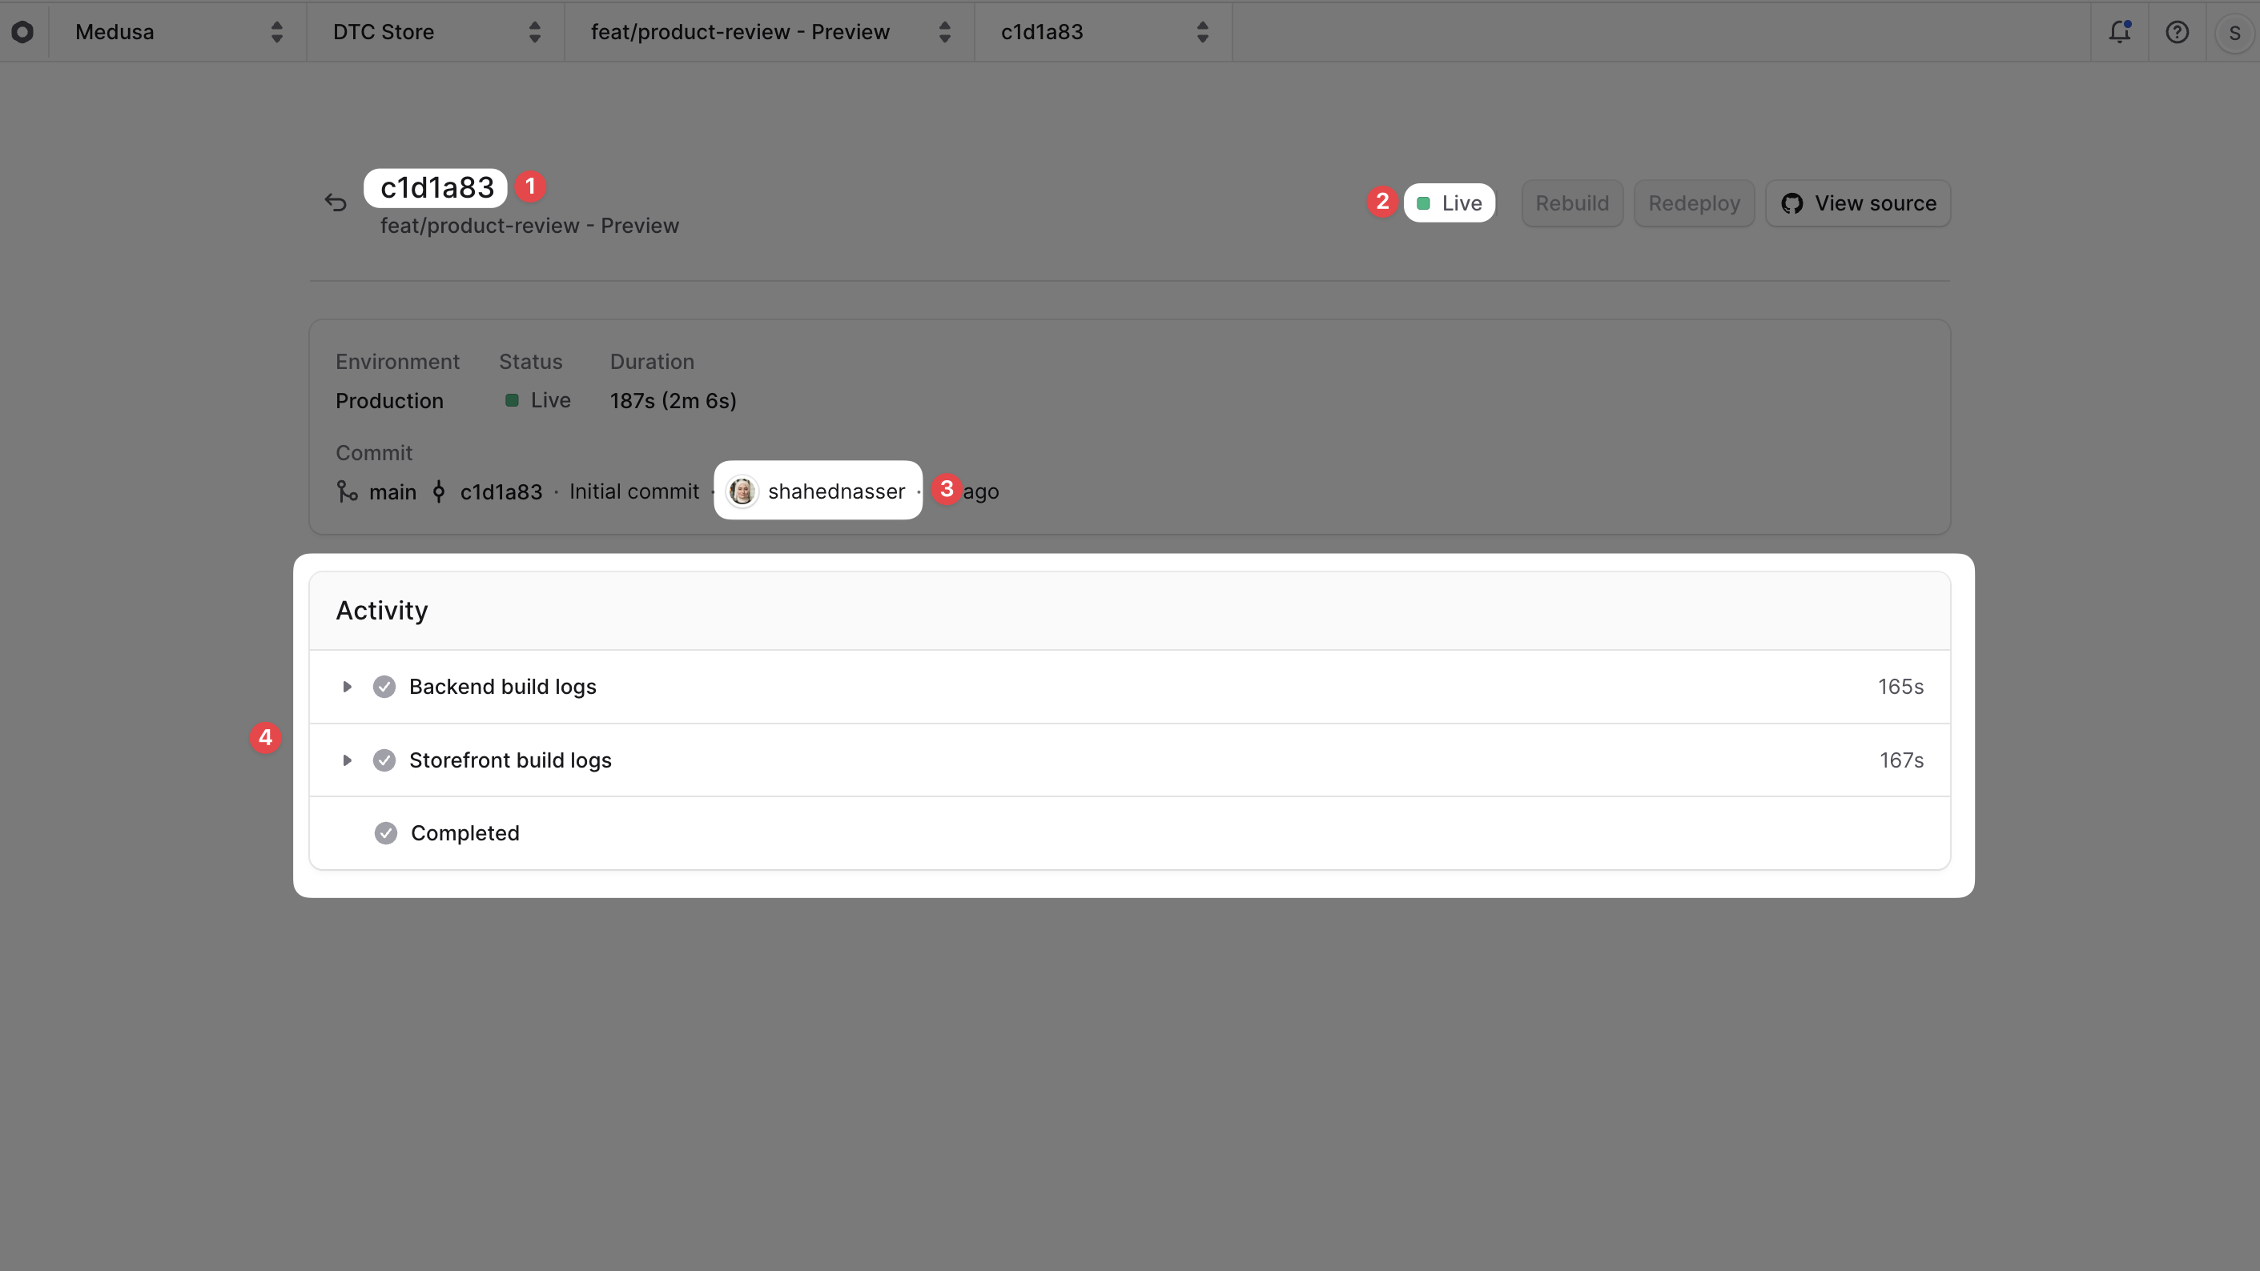The width and height of the screenshot is (2260, 1271).
Task: Click the Rebuild button
Action: point(1571,202)
